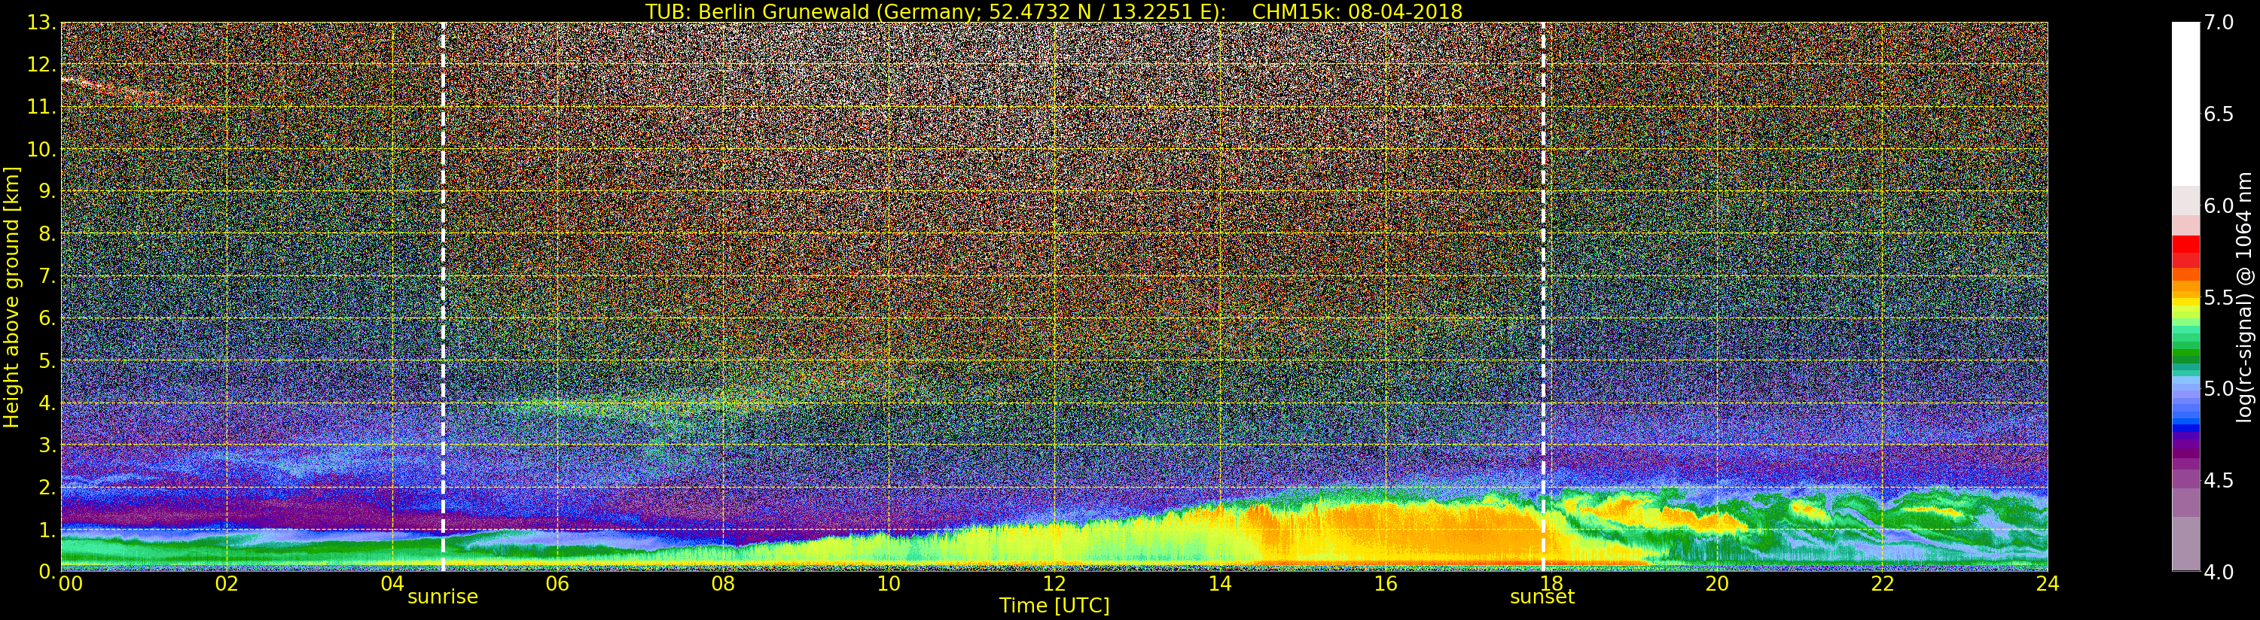Click the "7.0" tick on the colorbar
Viewport: 2260px width, 620px height.
[x=2219, y=23]
